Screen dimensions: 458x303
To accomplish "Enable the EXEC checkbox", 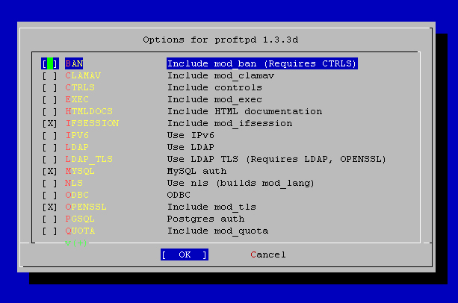I will click(x=50, y=100).
